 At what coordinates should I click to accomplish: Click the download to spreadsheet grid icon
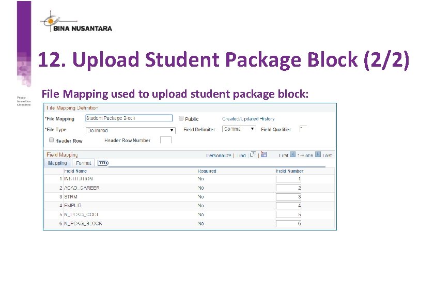pos(264,155)
